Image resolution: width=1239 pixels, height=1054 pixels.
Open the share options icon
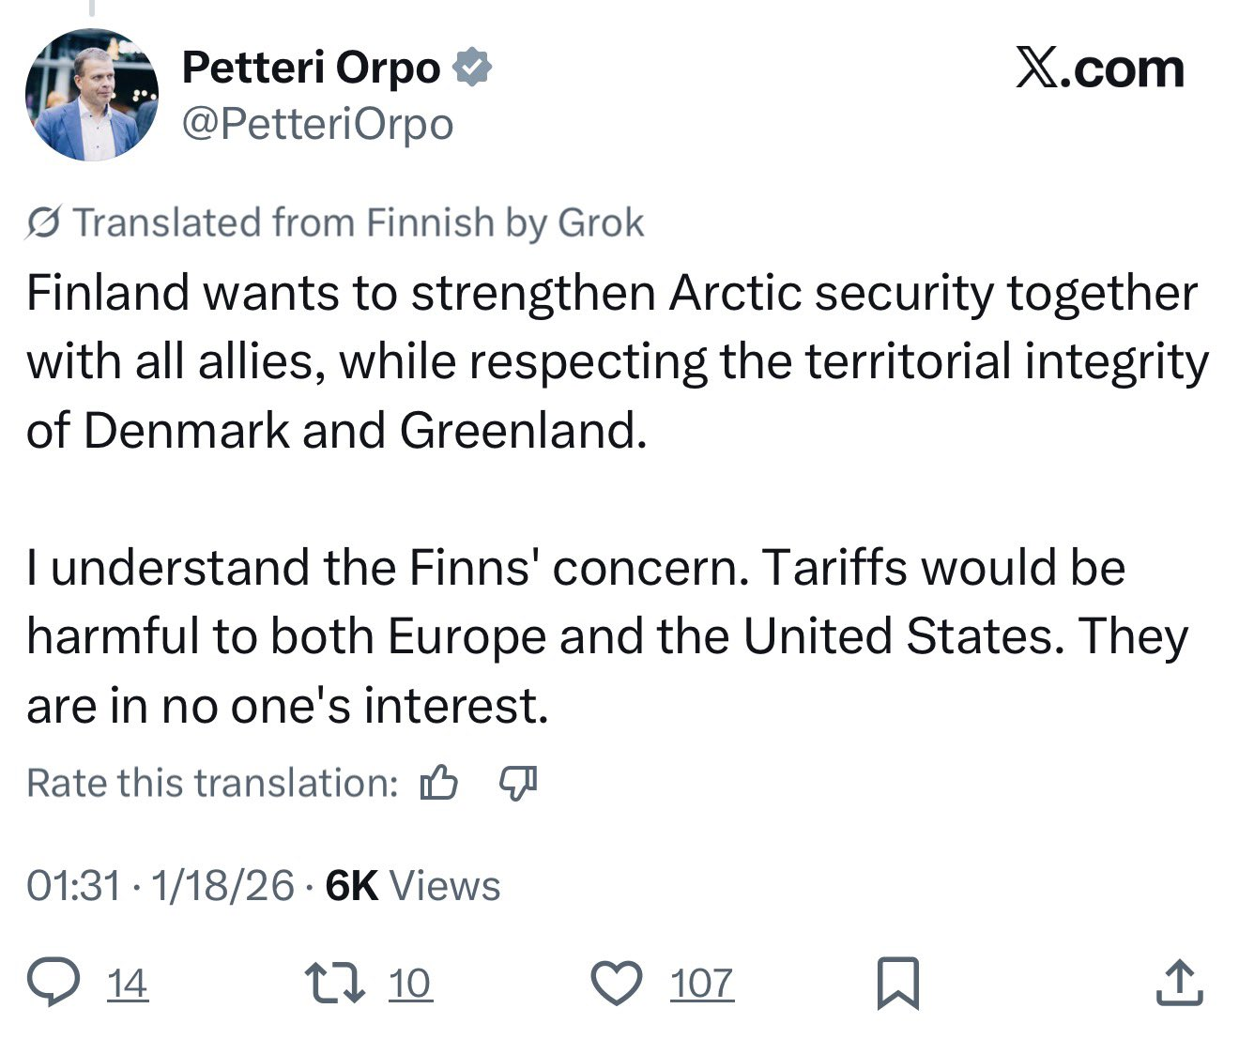coord(1179,983)
